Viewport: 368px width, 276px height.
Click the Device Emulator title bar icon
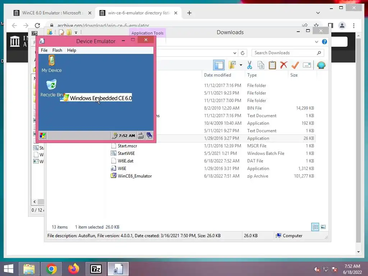click(42, 41)
